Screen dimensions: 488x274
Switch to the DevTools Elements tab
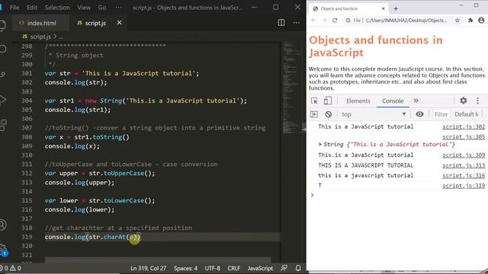(x=358, y=101)
